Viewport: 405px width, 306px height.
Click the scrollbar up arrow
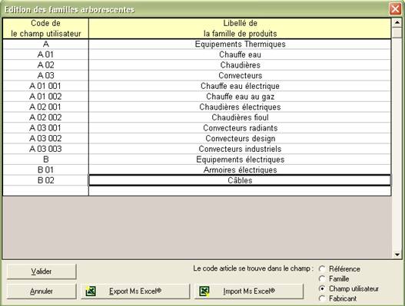[x=397, y=23]
